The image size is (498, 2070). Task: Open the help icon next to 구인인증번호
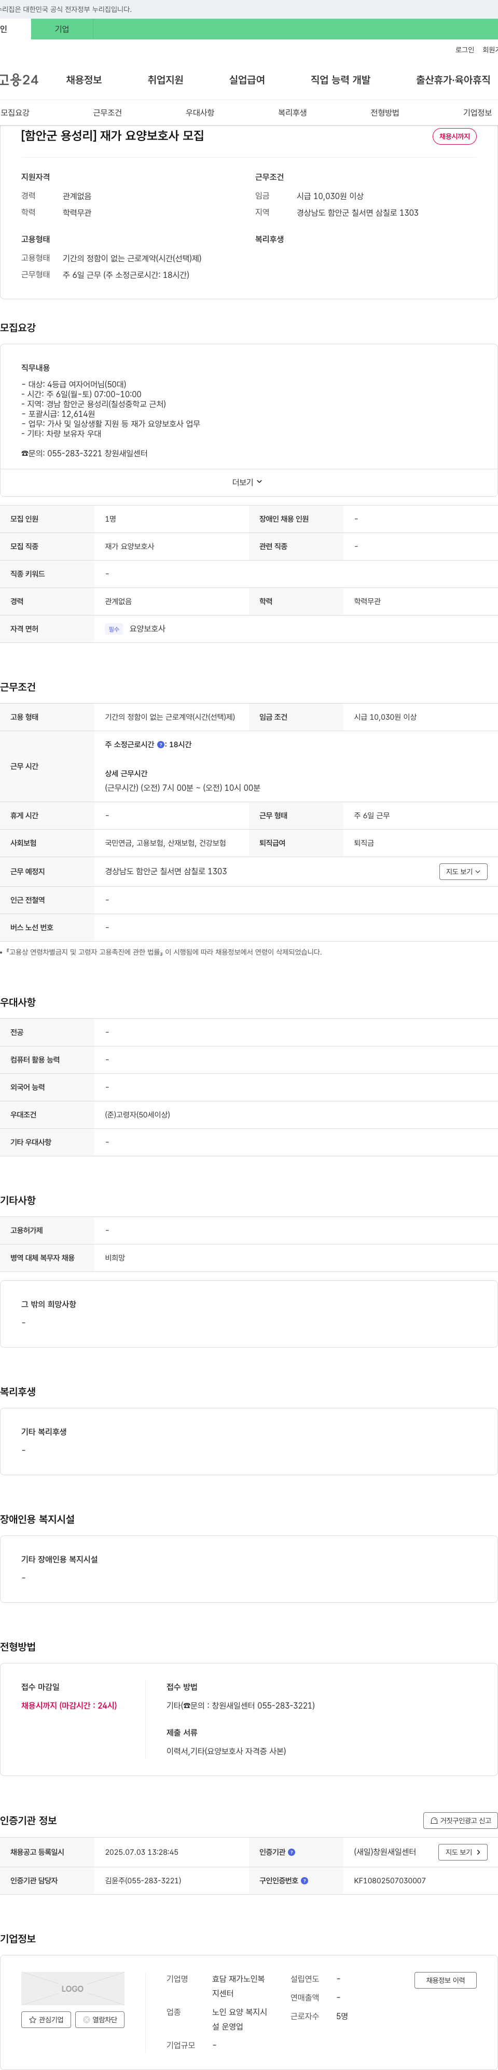click(304, 1880)
